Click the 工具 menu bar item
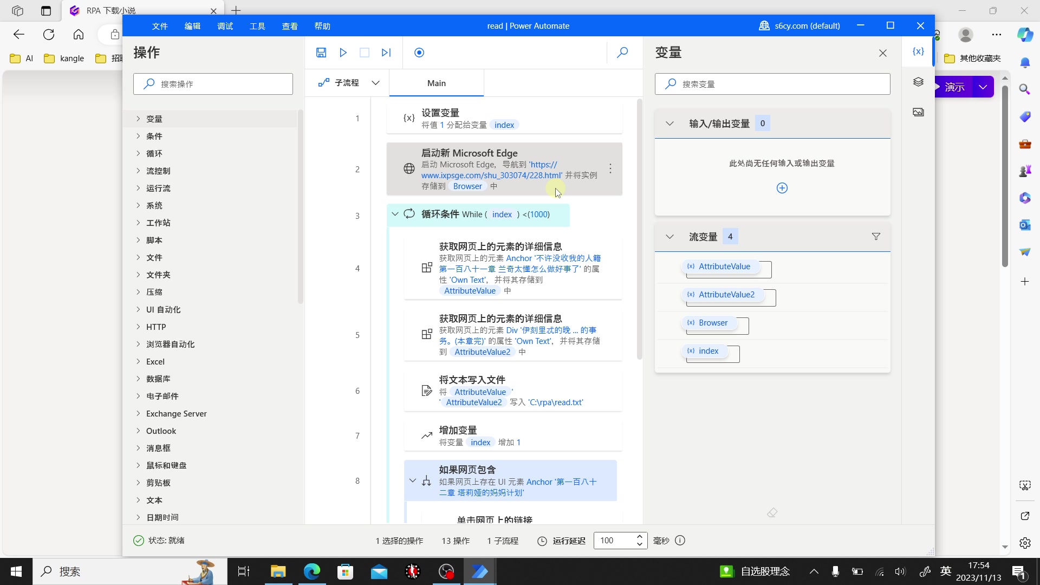 (x=257, y=25)
